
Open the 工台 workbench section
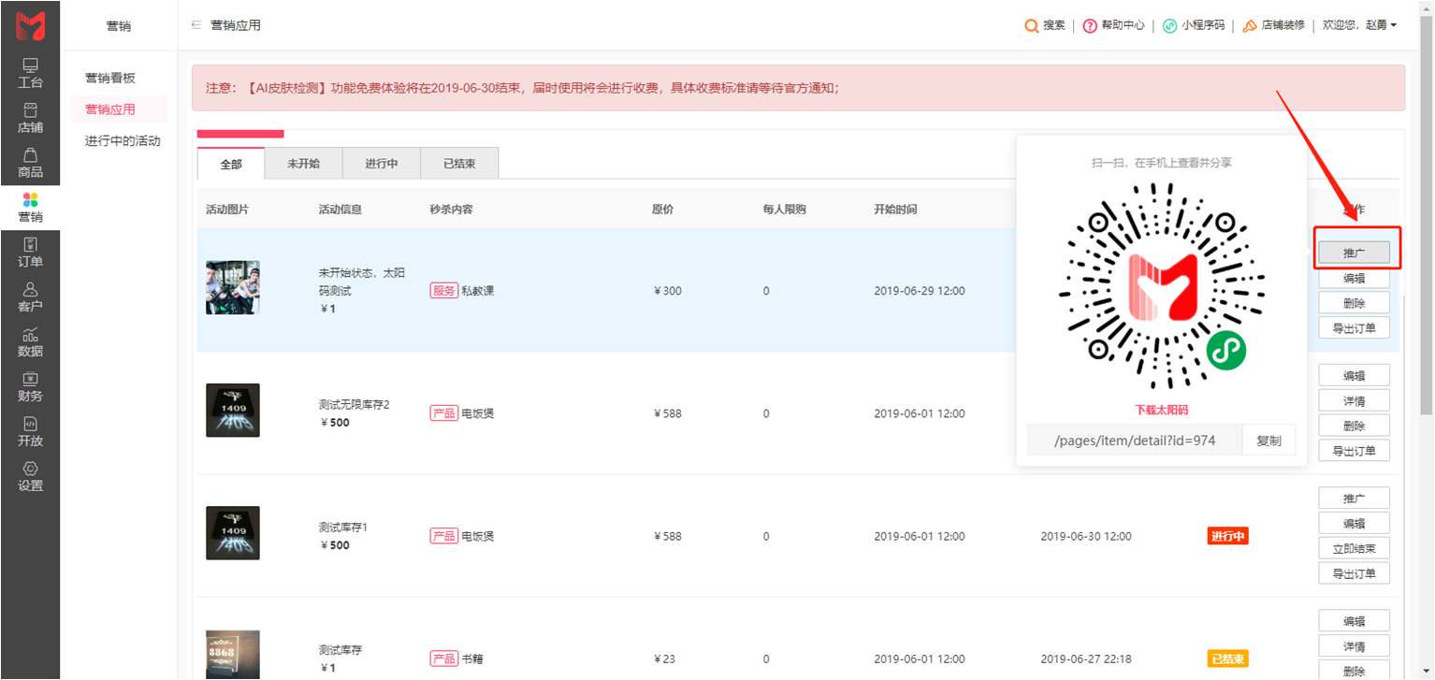(x=30, y=74)
